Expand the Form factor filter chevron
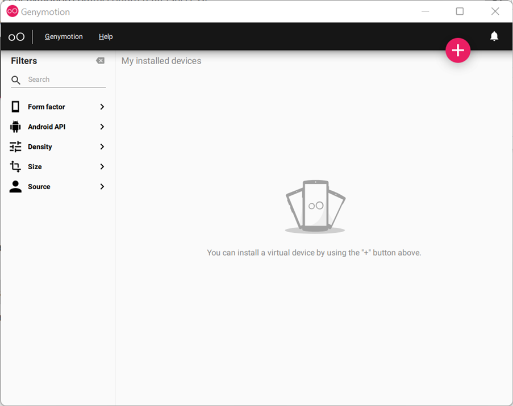 [x=102, y=107]
